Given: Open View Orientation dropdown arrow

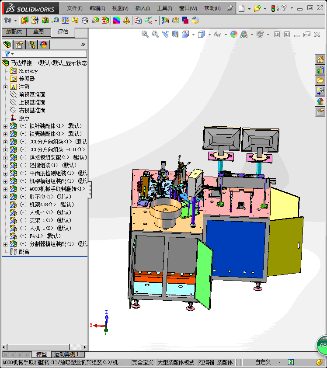Looking at the screenshot, I should (x=193, y=35).
